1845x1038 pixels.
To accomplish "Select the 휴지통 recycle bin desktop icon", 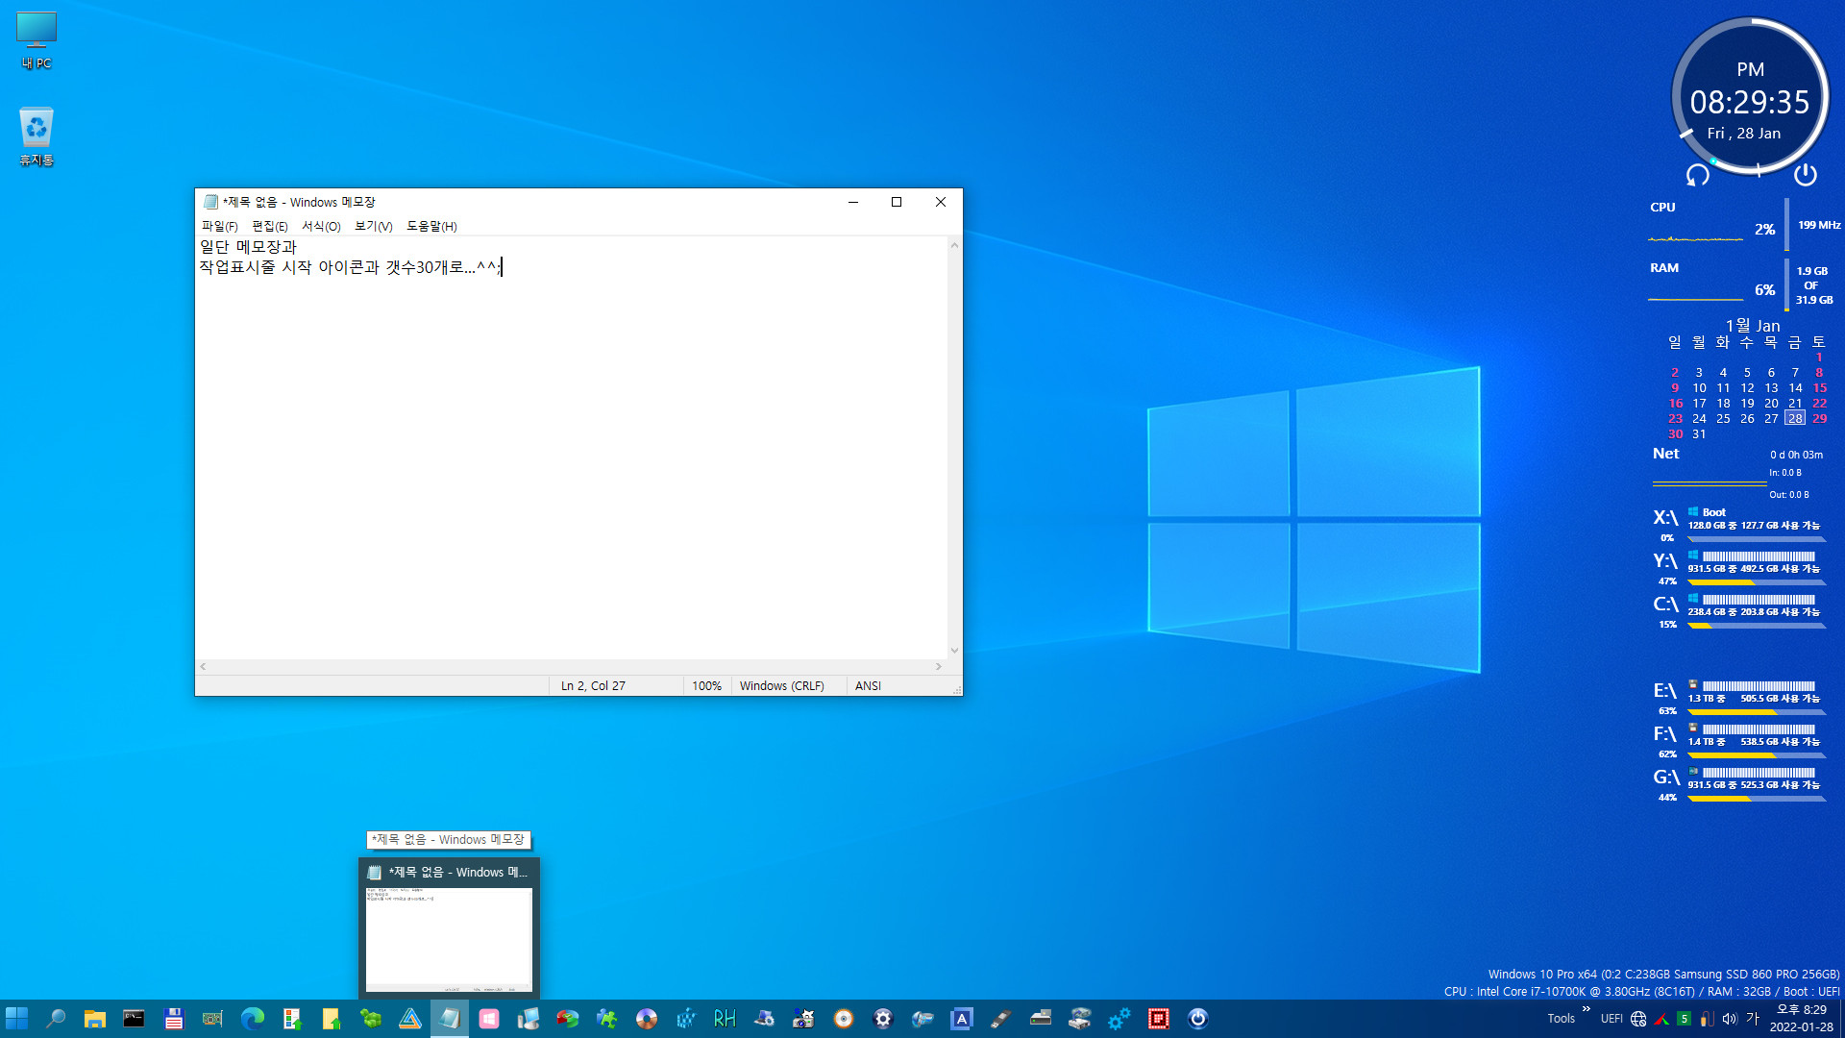I will pos(37,136).
